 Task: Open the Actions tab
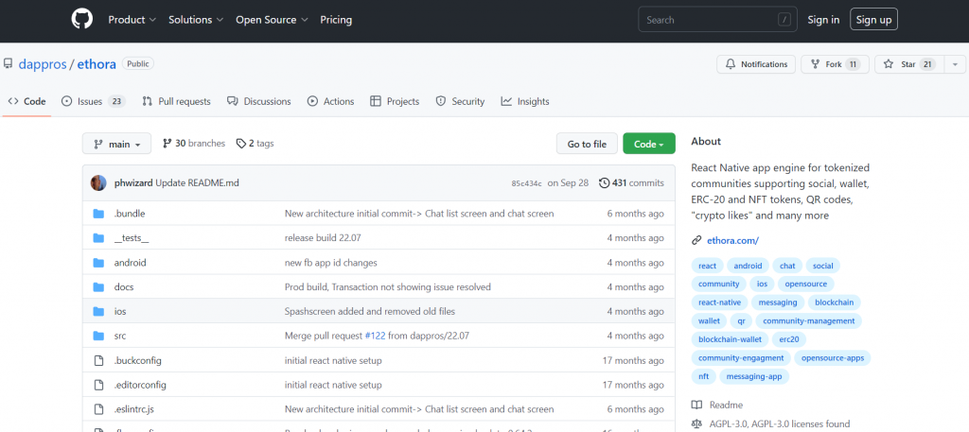coord(330,101)
